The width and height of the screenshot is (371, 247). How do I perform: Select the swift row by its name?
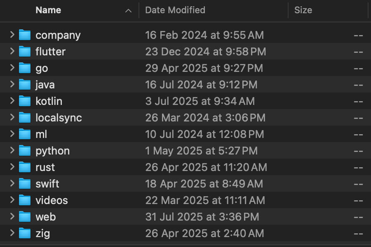(47, 184)
